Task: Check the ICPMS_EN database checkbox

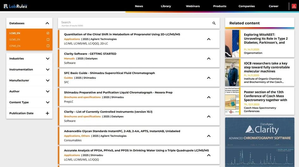Action: [48, 46]
